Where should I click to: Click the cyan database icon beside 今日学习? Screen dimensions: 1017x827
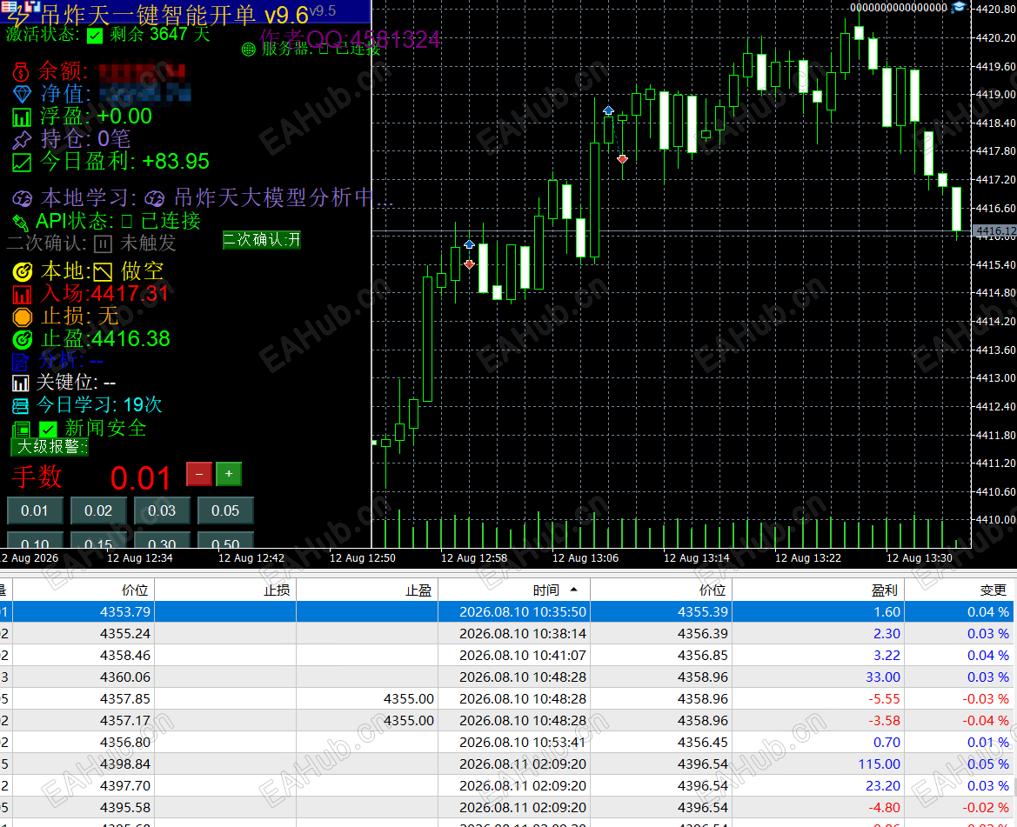pos(20,406)
